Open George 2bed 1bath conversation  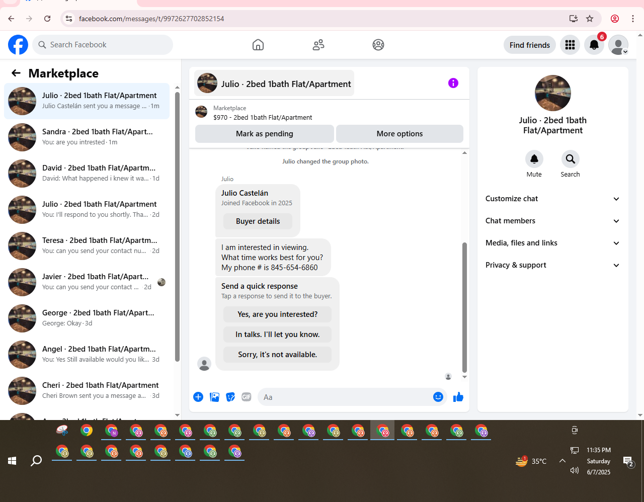click(87, 318)
